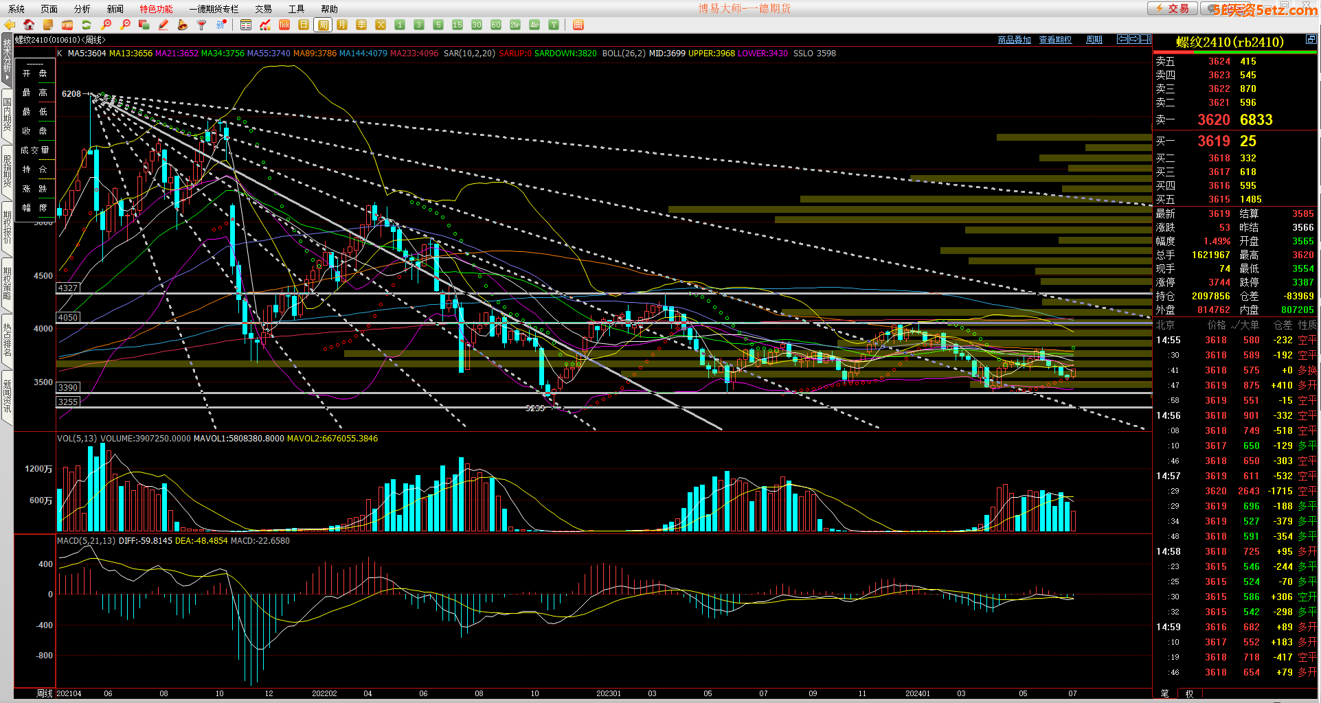This screenshot has height=703, width=1321.
Task: Select 60-minute period
Action: [496, 25]
